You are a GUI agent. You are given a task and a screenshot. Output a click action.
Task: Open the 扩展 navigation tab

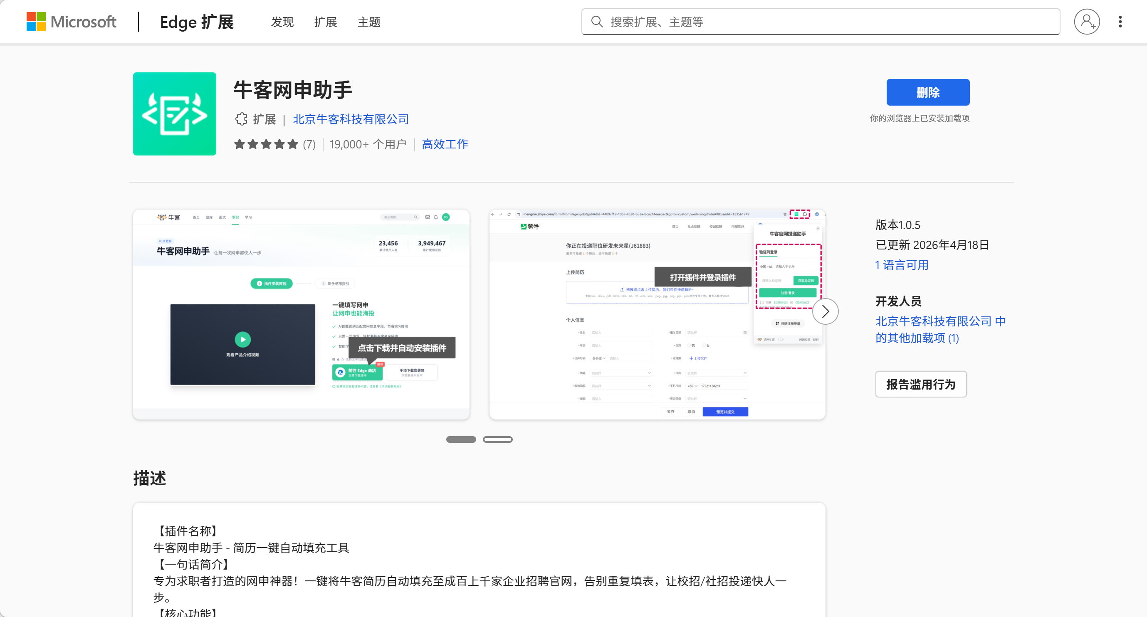(326, 22)
